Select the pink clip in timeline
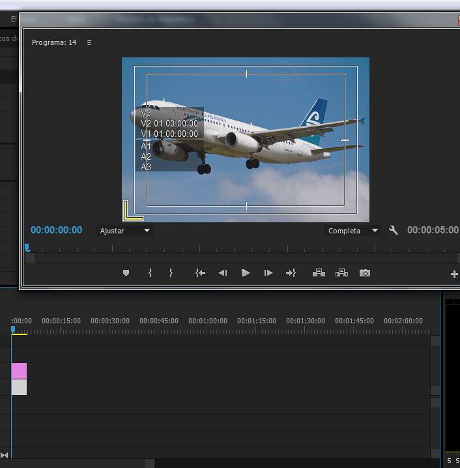Image resolution: width=460 pixels, height=468 pixels. [x=19, y=371]
